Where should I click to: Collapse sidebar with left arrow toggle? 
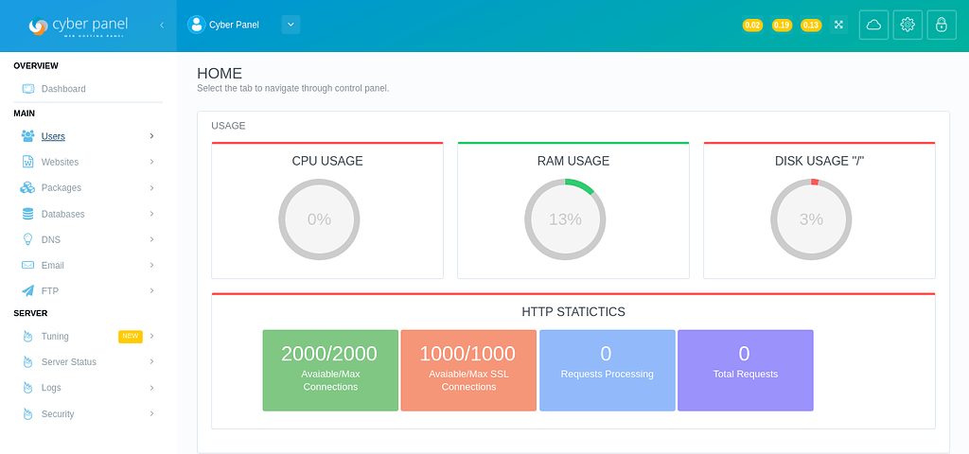(x=161, y=26)
